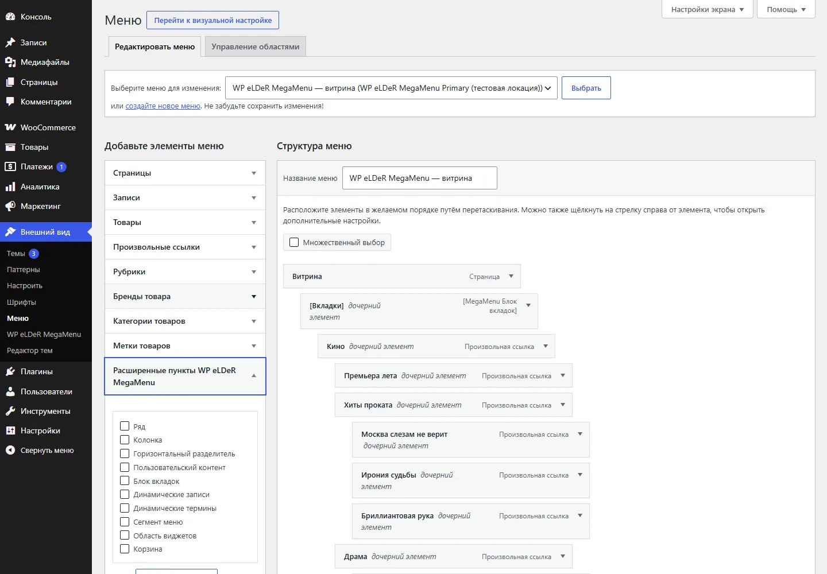The image size is (827, 574).
Task: Collapse Расширенные пункты WP eLDeR MegaMenu panel
Action: 185,377
